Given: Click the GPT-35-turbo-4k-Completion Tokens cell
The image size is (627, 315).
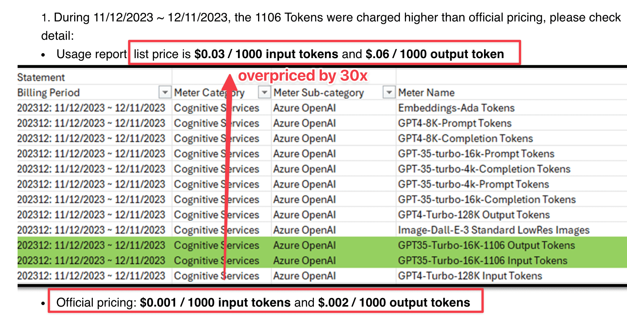Looking at the screenshot, I should tap(484, 169).
